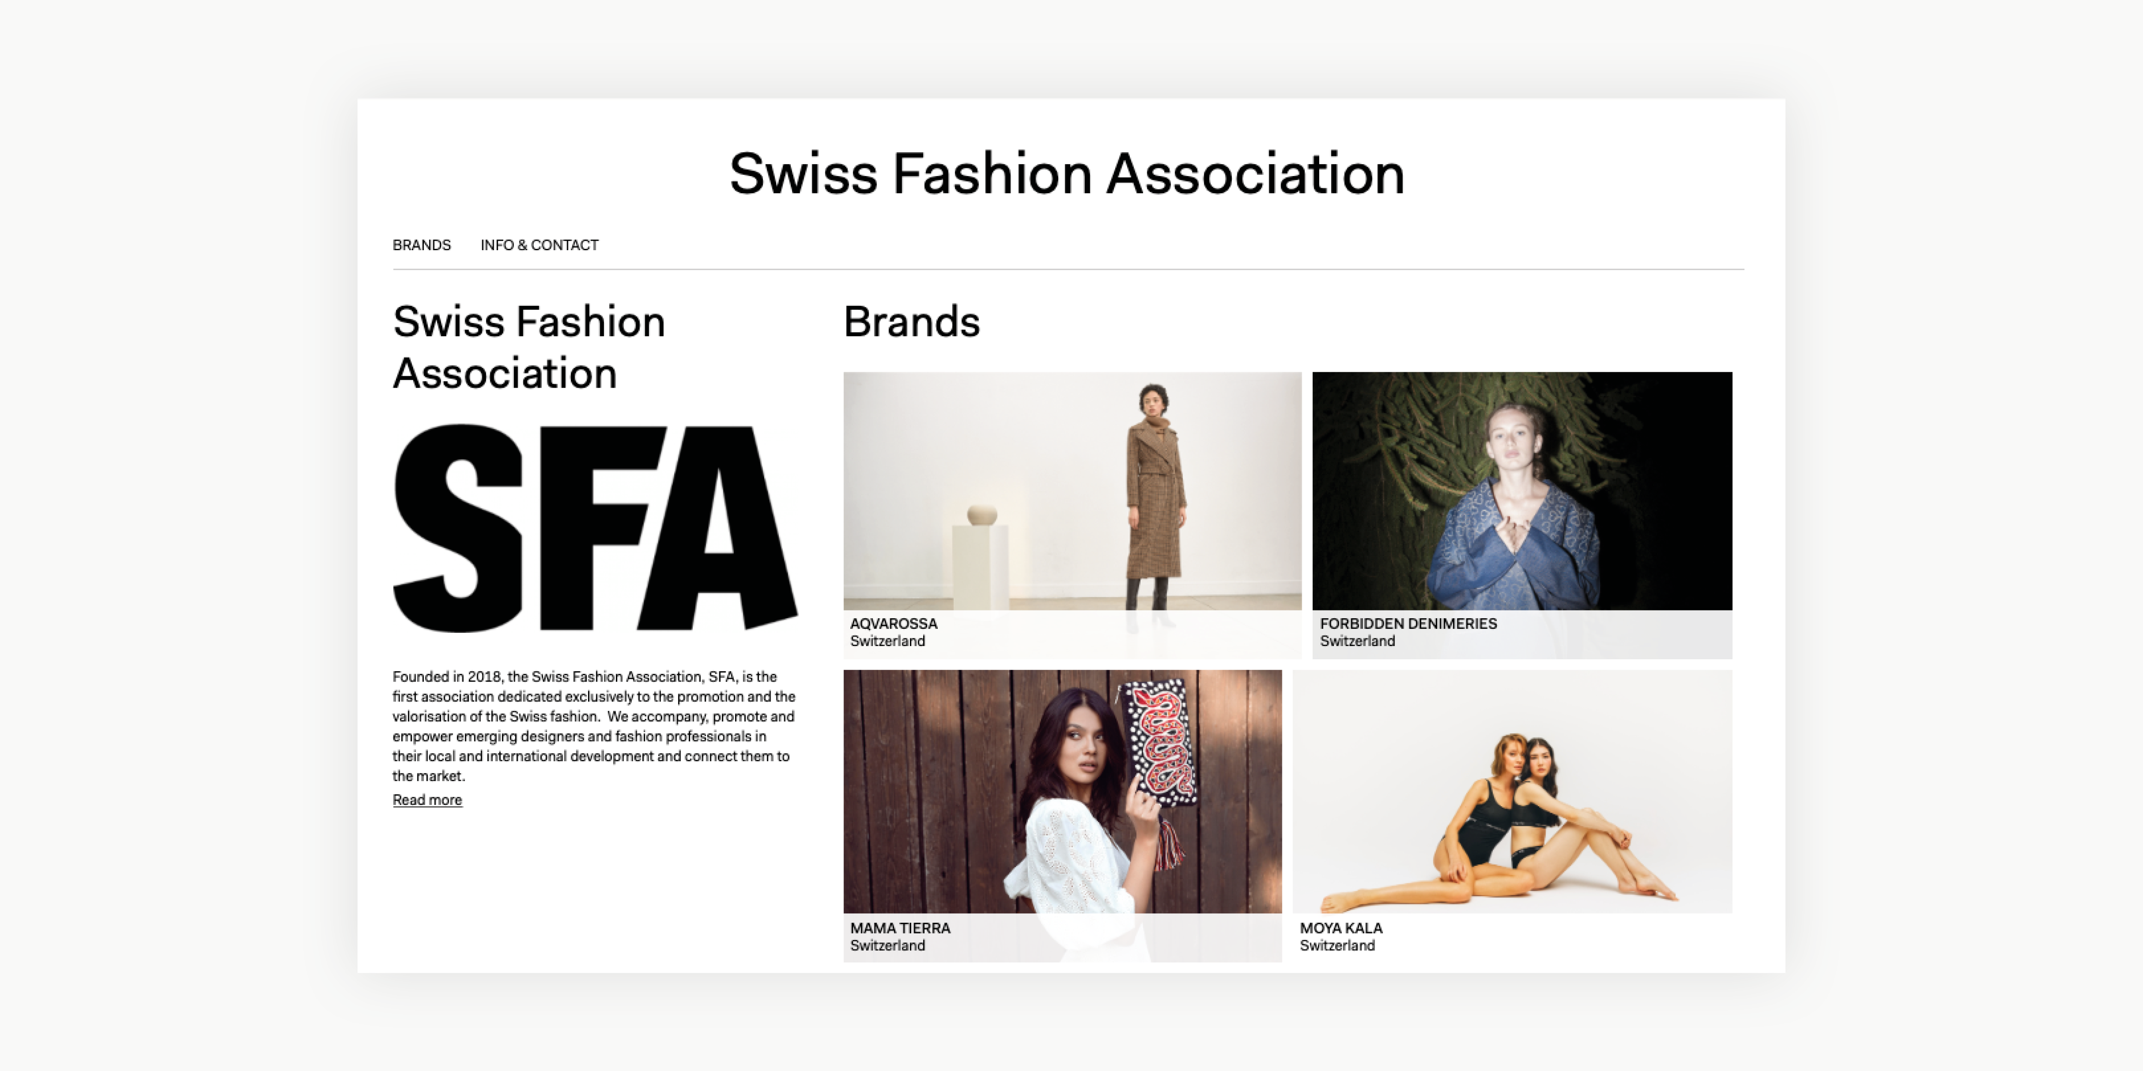The height and width of the screenshot is (1071, 2143).
Task: Click the Swiss Fashion Association sidebar heading
Action: point(529,347)
